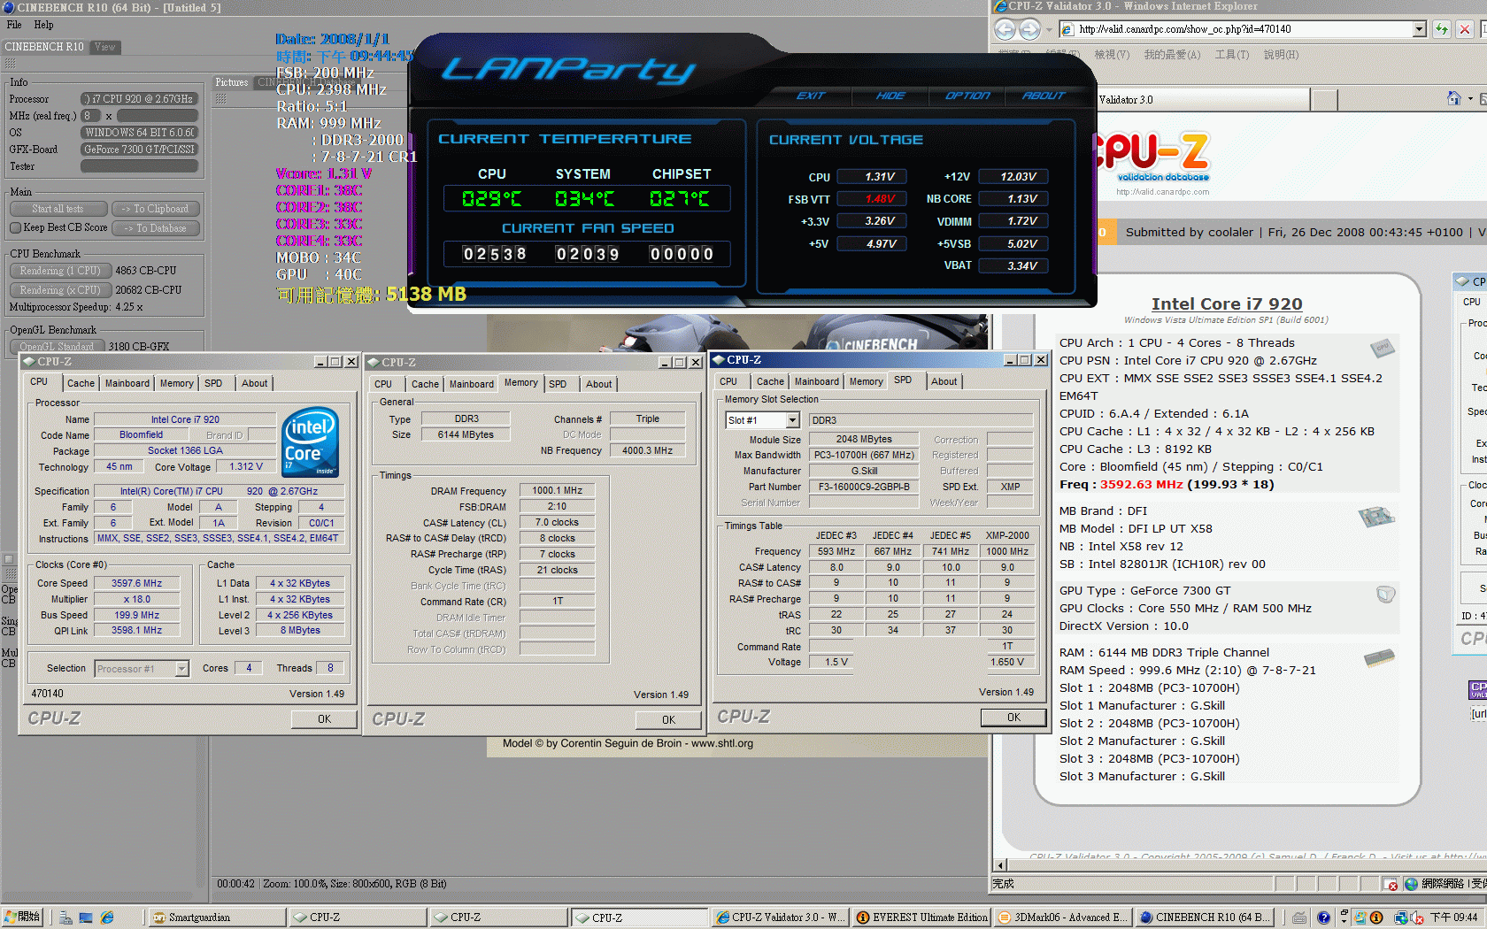Open the Mainboard tab in the left CPU-Z window

[x=127, y=383]
